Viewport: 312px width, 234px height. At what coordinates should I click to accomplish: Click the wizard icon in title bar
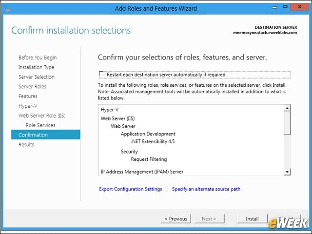click(7, 8)
